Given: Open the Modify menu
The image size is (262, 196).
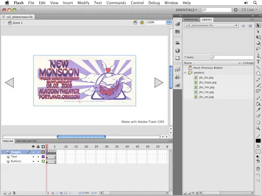Looking at the screenshot, I should point(84,3).
